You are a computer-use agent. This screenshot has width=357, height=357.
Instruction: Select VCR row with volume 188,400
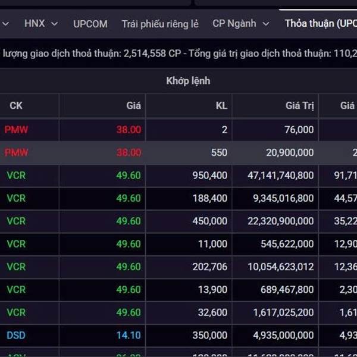pos(178,198)
